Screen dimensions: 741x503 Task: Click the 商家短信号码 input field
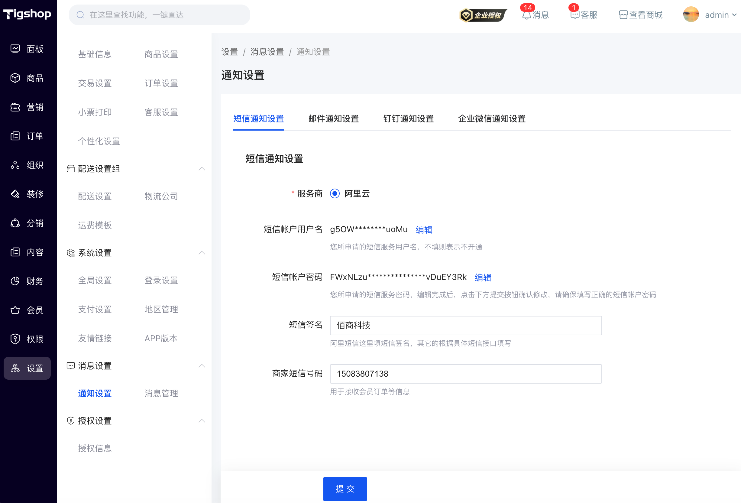point(465,374)
